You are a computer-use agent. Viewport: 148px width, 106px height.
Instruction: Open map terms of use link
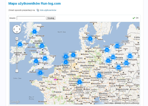[127, 103]
